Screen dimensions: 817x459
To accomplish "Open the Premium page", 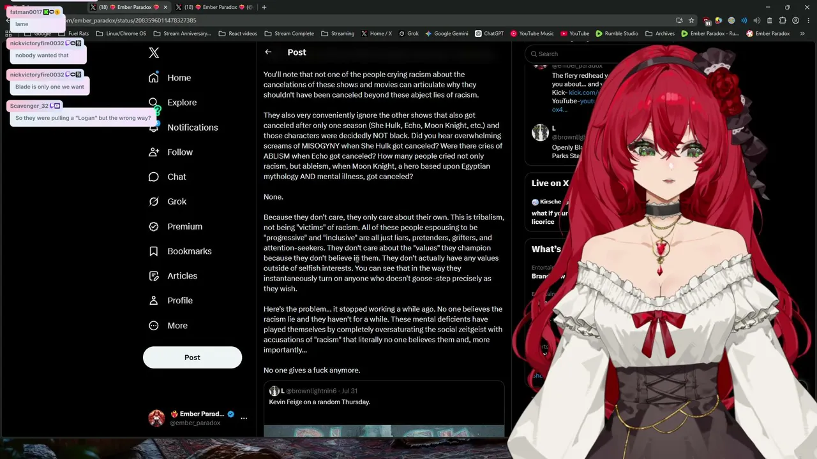I will (176, 226).
